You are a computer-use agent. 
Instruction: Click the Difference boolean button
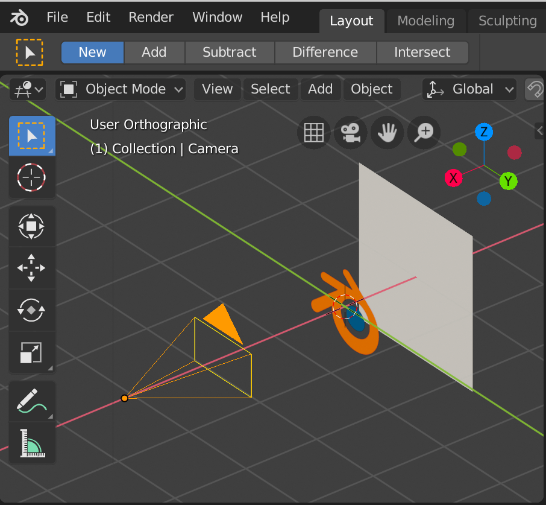click(x=325, y=52)
